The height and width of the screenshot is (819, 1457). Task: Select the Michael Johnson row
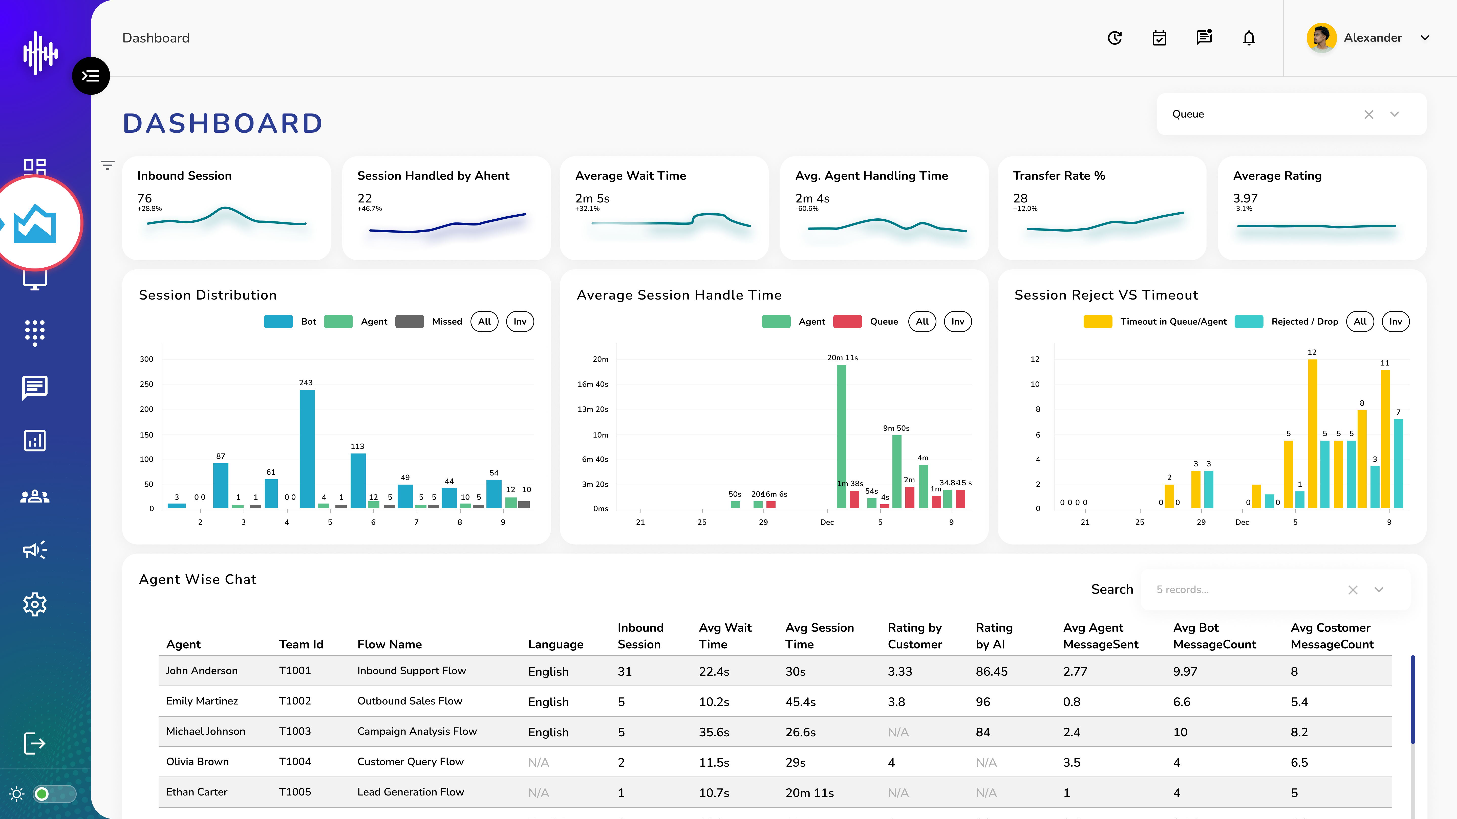[775, 731]
